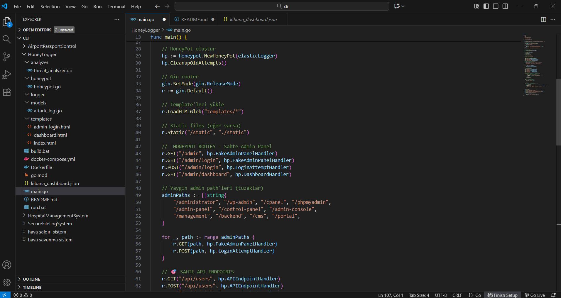Open the Terminal menu

[x=116, y=6]
